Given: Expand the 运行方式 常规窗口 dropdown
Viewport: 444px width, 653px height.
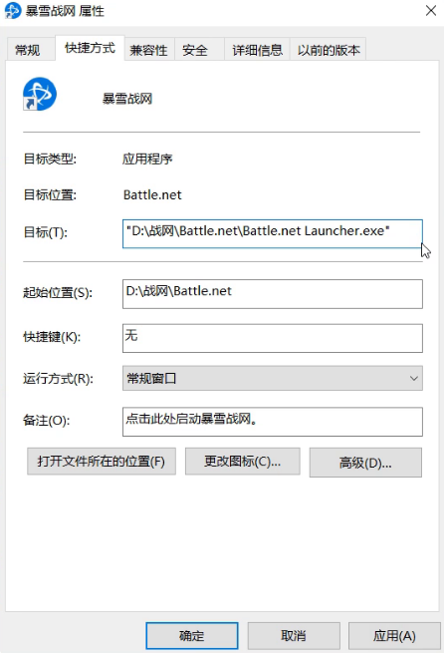Looking at the screenshot, I should [273, 378].
